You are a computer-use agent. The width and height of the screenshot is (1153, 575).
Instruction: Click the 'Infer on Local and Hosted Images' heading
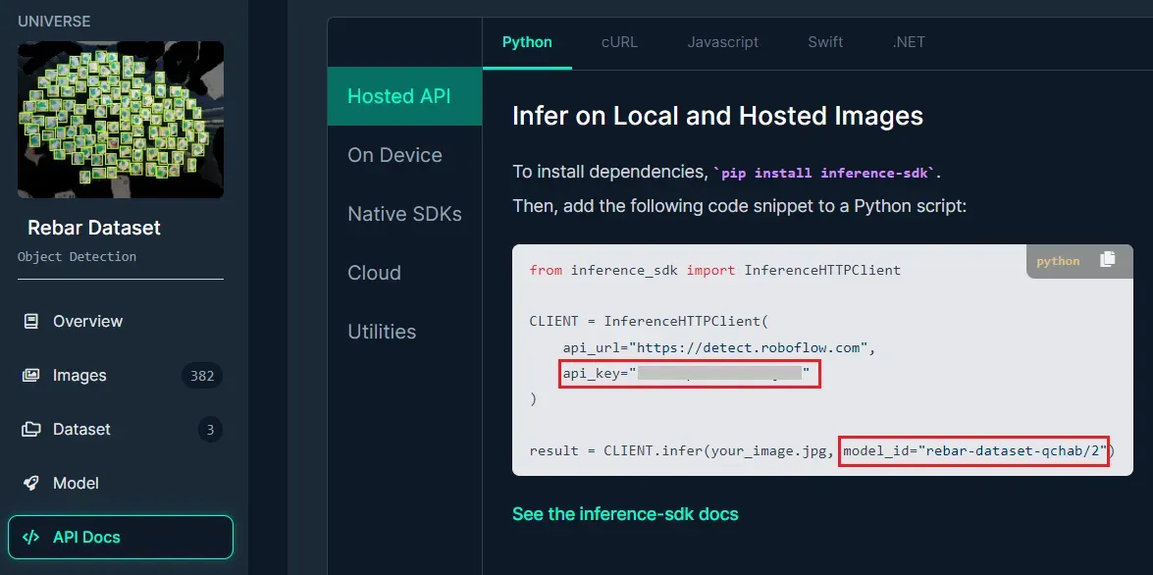pos(717,116)
